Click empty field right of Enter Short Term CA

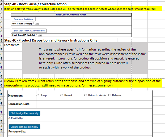click(x=101, y=31)
